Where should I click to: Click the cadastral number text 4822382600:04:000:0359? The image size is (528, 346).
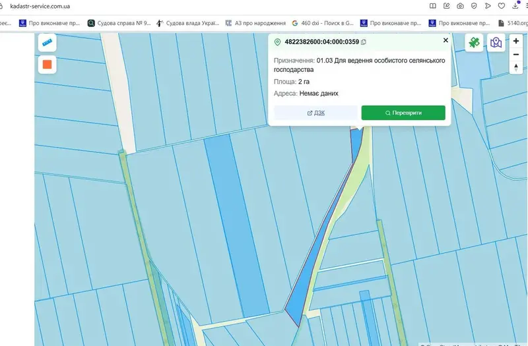tap(321, 42)
